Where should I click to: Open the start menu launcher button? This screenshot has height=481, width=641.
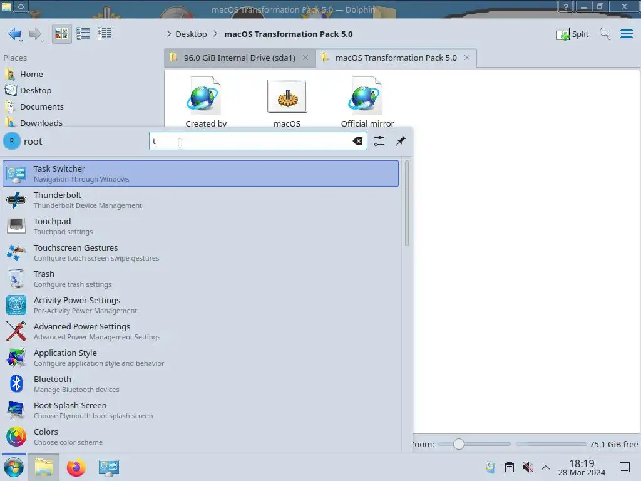point(14,467)
